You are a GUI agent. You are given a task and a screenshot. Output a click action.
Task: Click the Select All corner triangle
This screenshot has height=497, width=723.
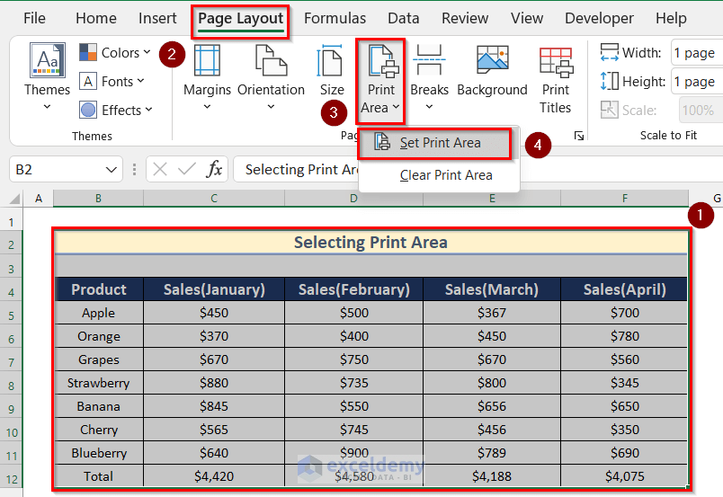pyautogui.click(x=14, y=199)
